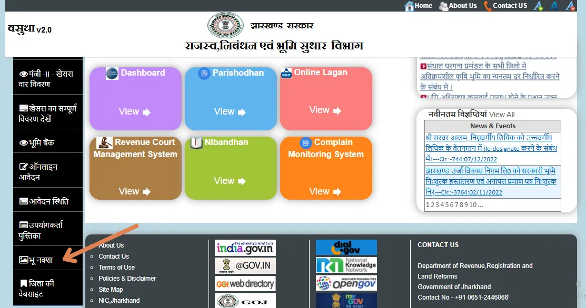Open the opengov logo
The width and height of the screenshot is (586, 308).
click(x=346, y=283)
